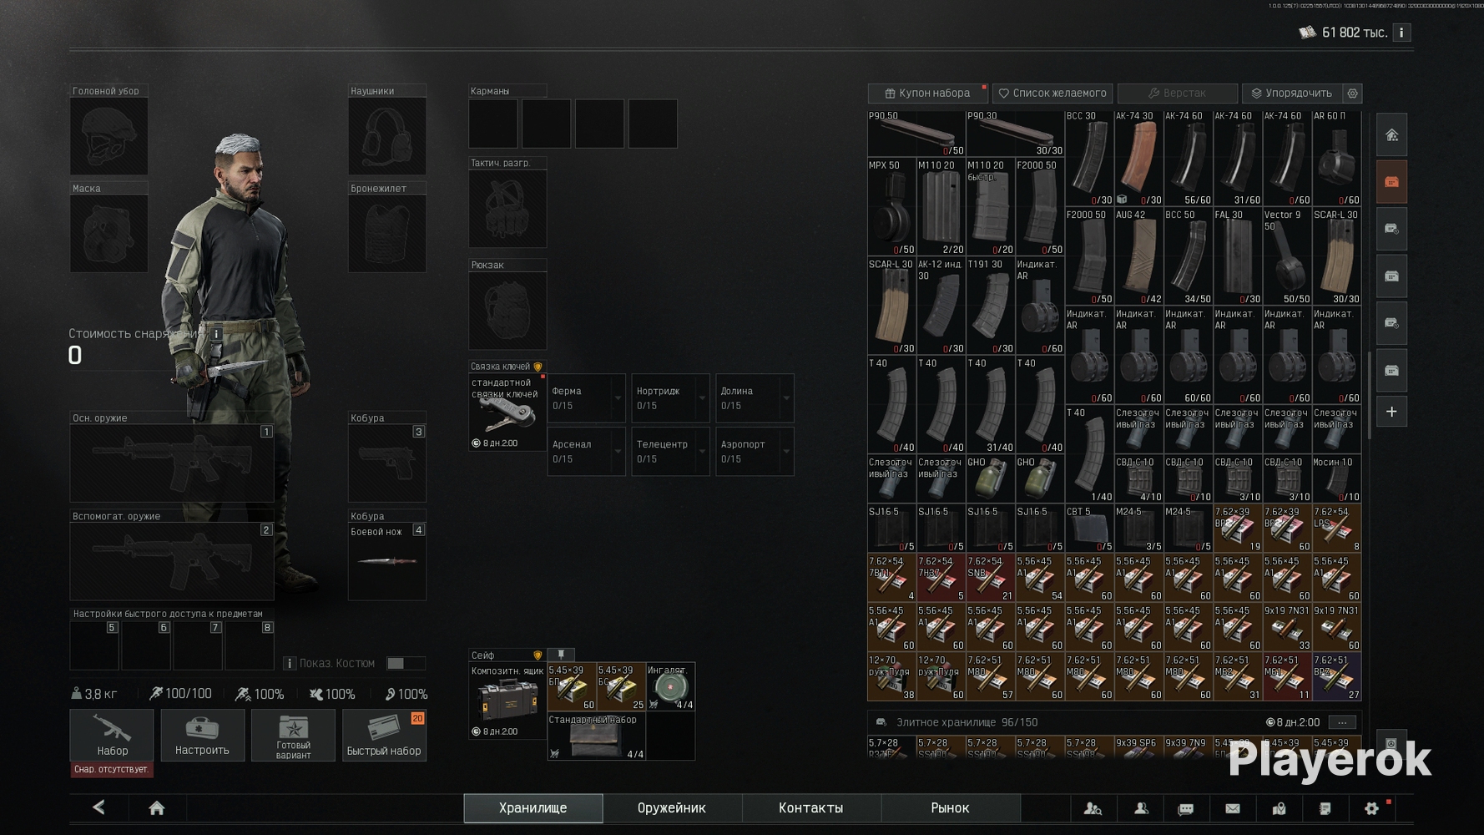The height and width of the screenshot is (835, 1484).
Task: Switch to the Хранилище tab
Action: pyautogui.click(x=533, y=808)
